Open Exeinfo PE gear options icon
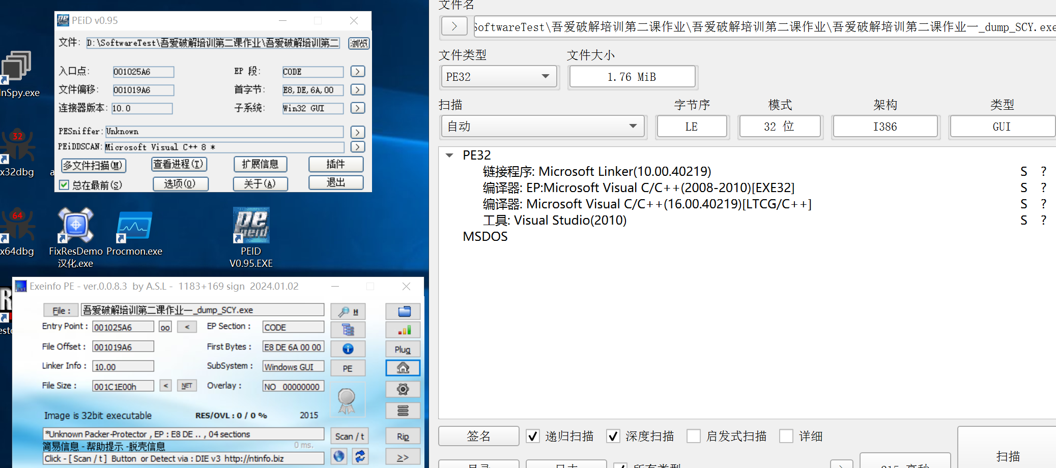The image size is (1056, 468). point(403,389)
